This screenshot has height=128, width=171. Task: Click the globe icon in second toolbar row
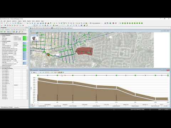coord(53,25)
